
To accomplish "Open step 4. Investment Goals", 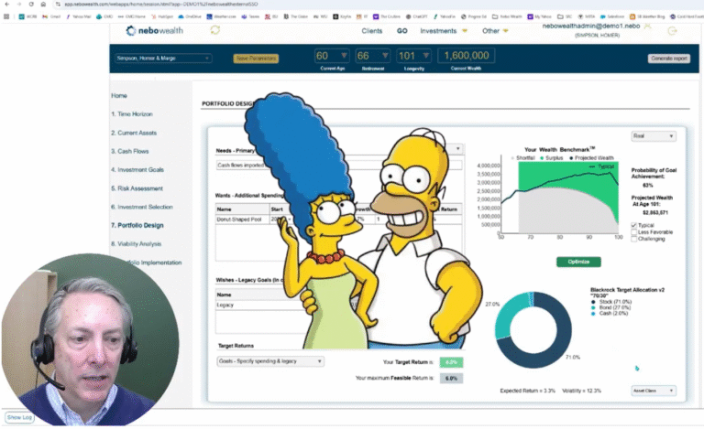I will (x=137, y=170).
